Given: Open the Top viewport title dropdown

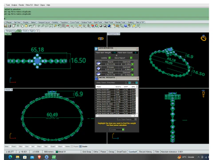Looking at the screenshot, I should [11, 34].
